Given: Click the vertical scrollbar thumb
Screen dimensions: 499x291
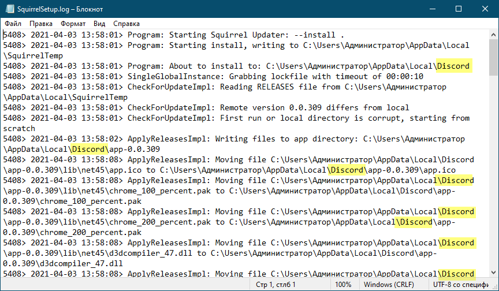Looking at the screenshot, I should [x=494, y=58].
